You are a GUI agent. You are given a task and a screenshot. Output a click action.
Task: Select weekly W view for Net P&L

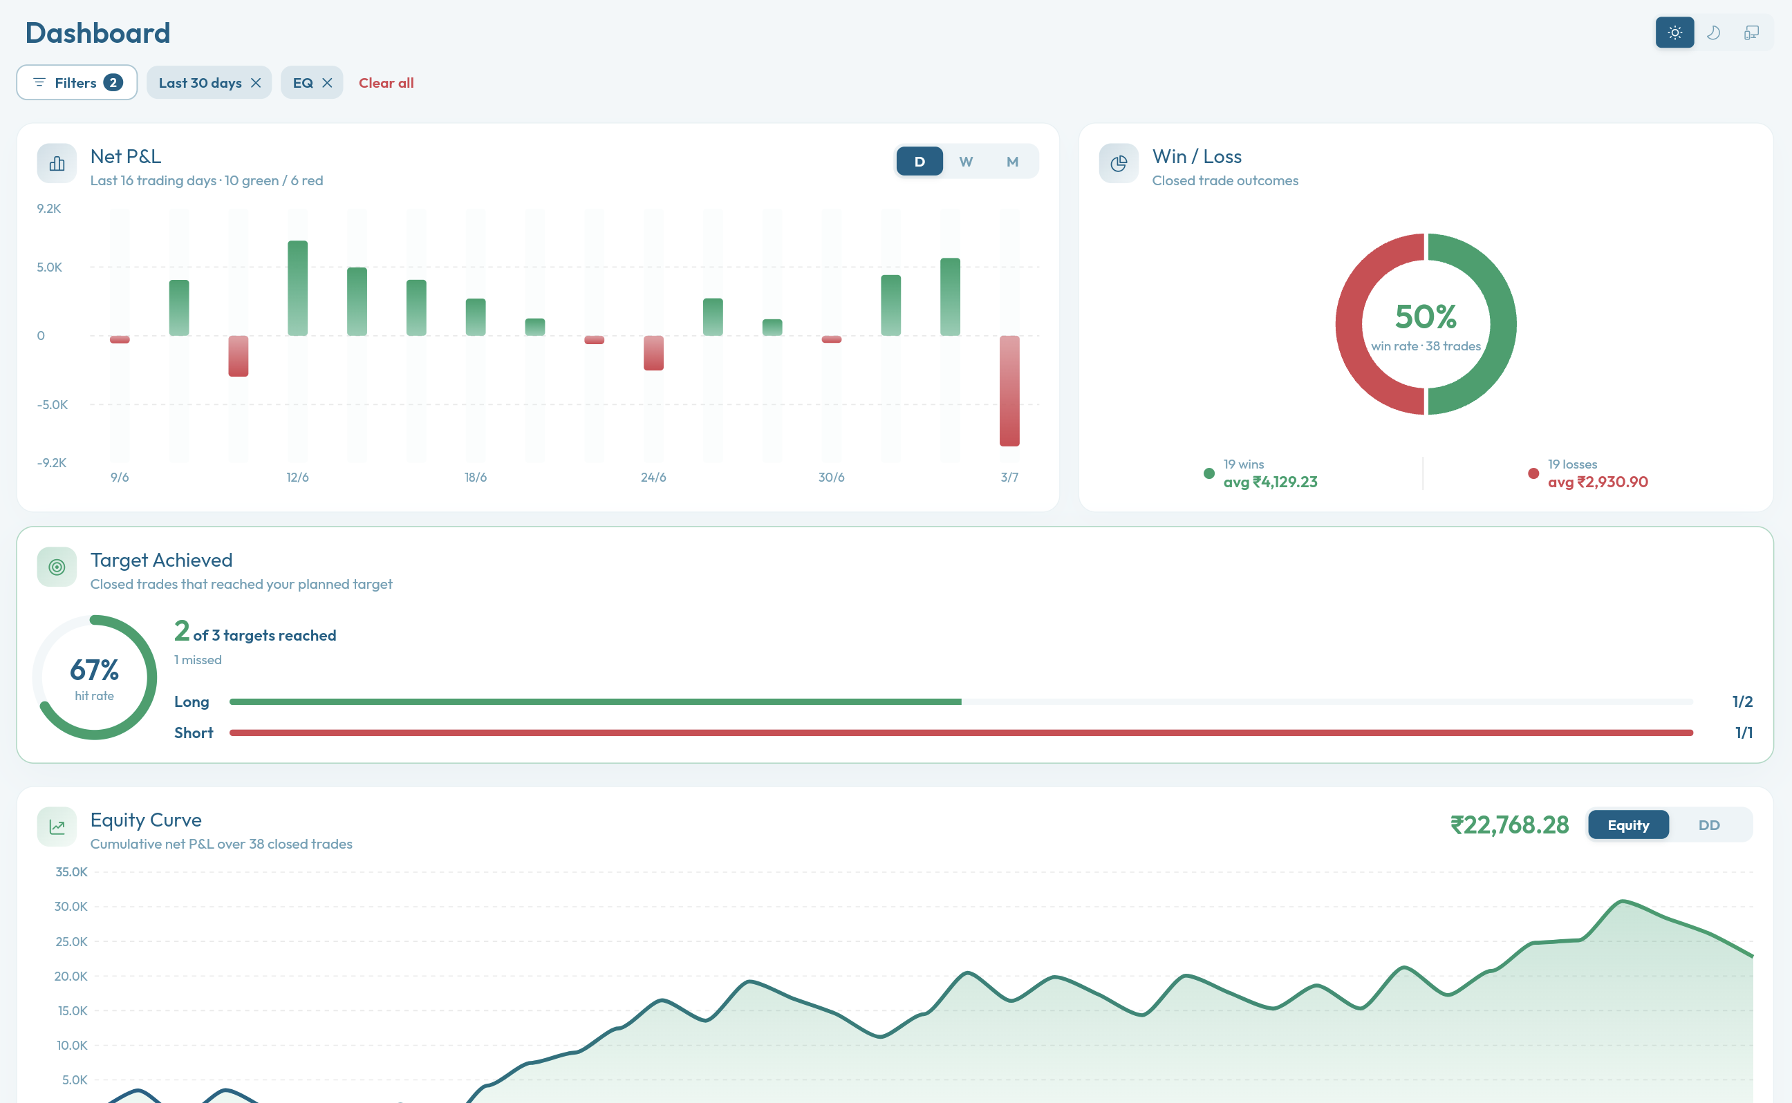[x=966, y=161]
